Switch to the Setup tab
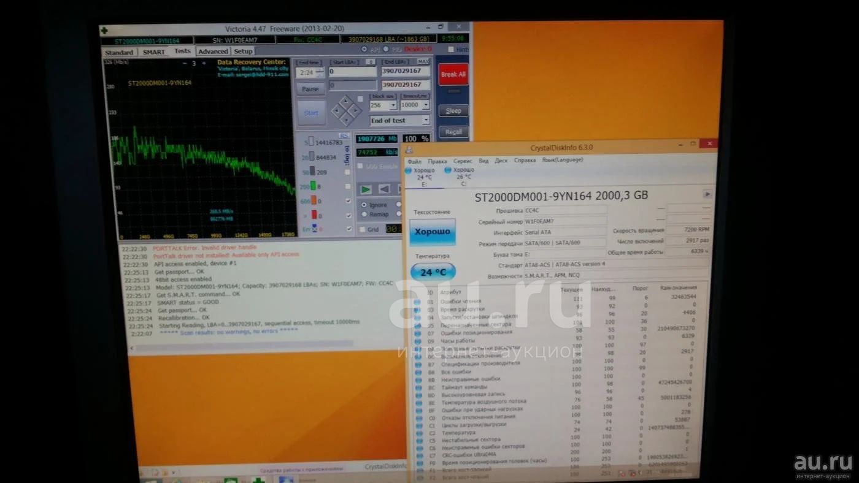The height and width of the screenshot is (483, 859). (243, 51)
